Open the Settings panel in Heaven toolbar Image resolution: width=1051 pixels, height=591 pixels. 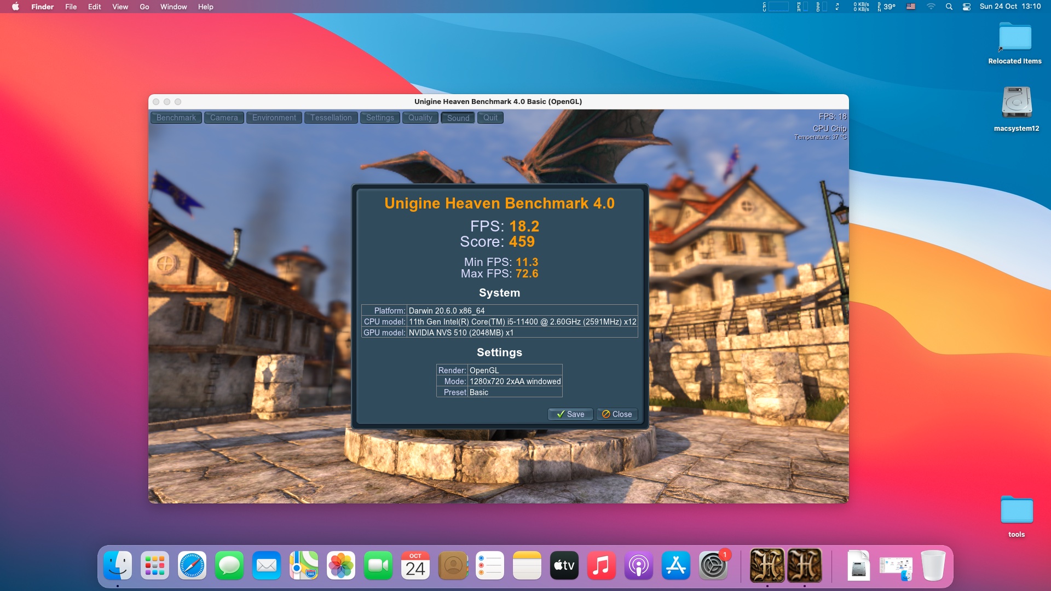[380, 118]
